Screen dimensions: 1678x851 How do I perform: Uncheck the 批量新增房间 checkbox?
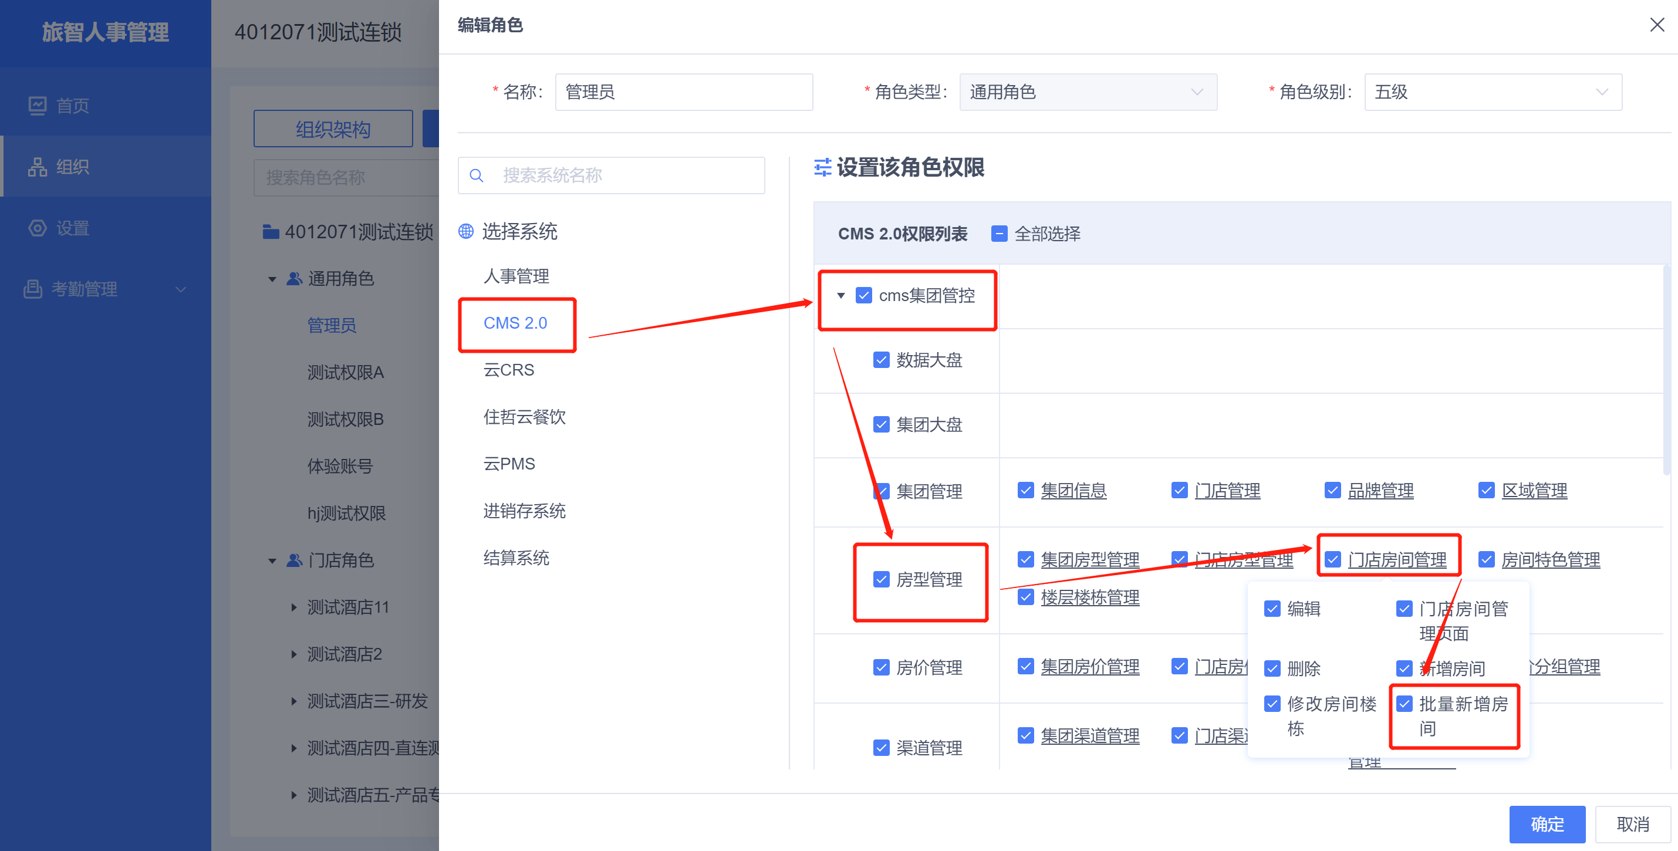pos(1404,704)
